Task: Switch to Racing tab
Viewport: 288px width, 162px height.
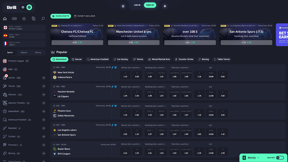Action: (38, 52)
